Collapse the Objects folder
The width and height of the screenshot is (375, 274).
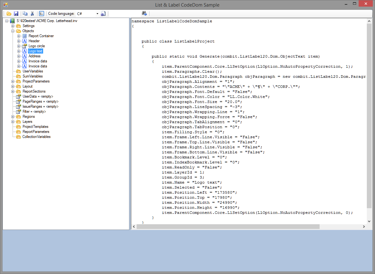13,31
